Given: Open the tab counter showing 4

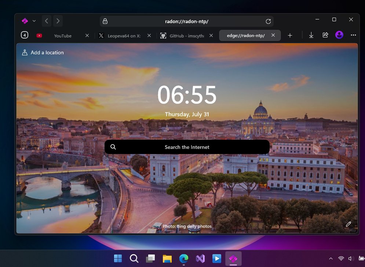Looking at the screenshot, I should 25,35.
